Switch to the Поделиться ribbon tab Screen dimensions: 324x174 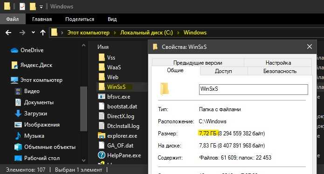pos(80,19)
